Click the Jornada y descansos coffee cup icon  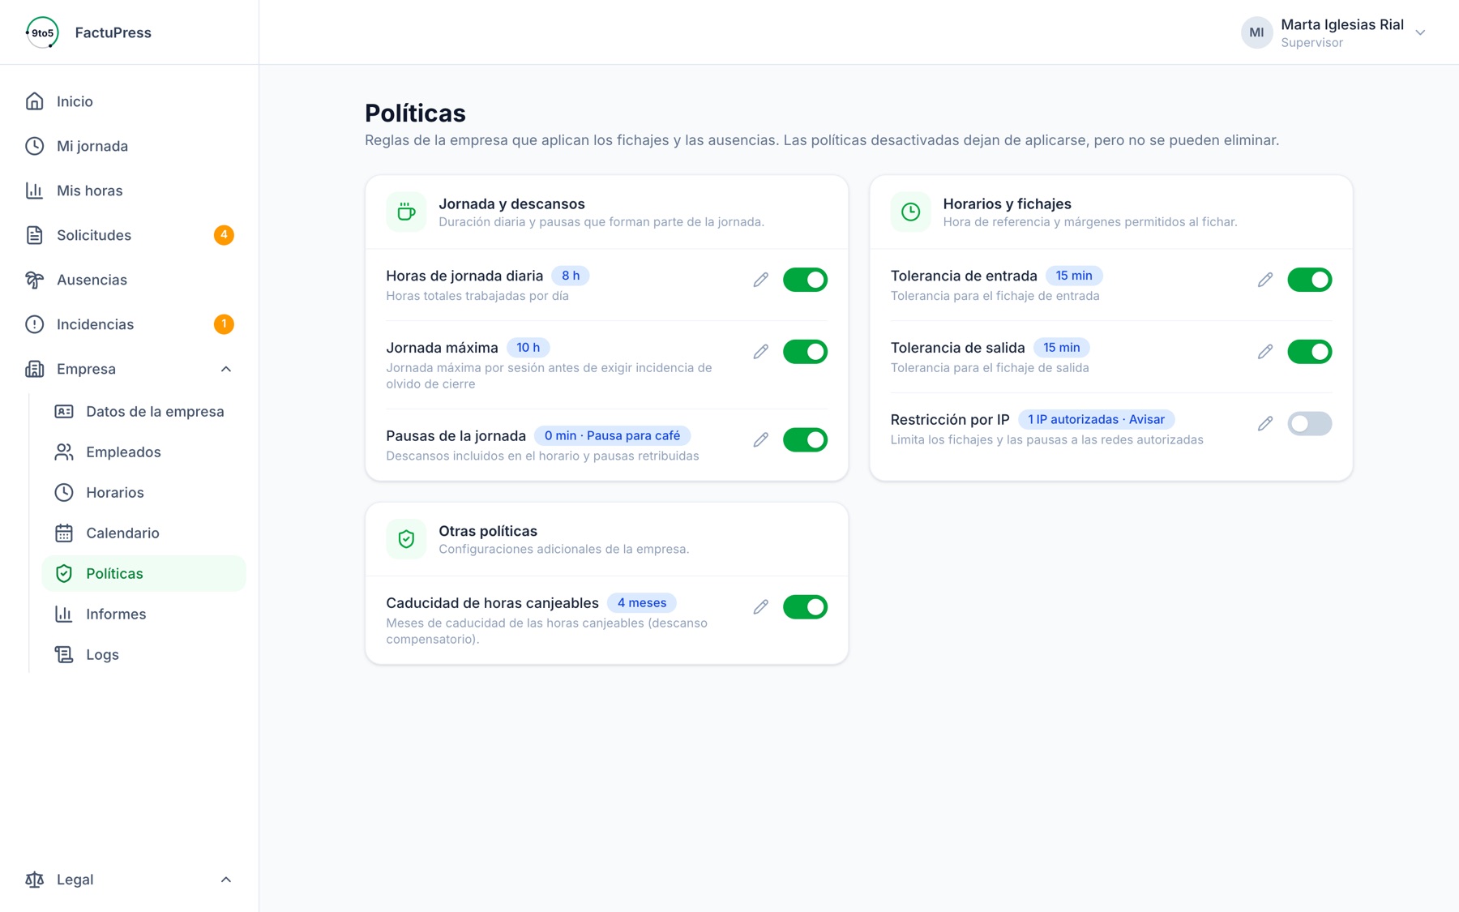(x=406, y=212)
